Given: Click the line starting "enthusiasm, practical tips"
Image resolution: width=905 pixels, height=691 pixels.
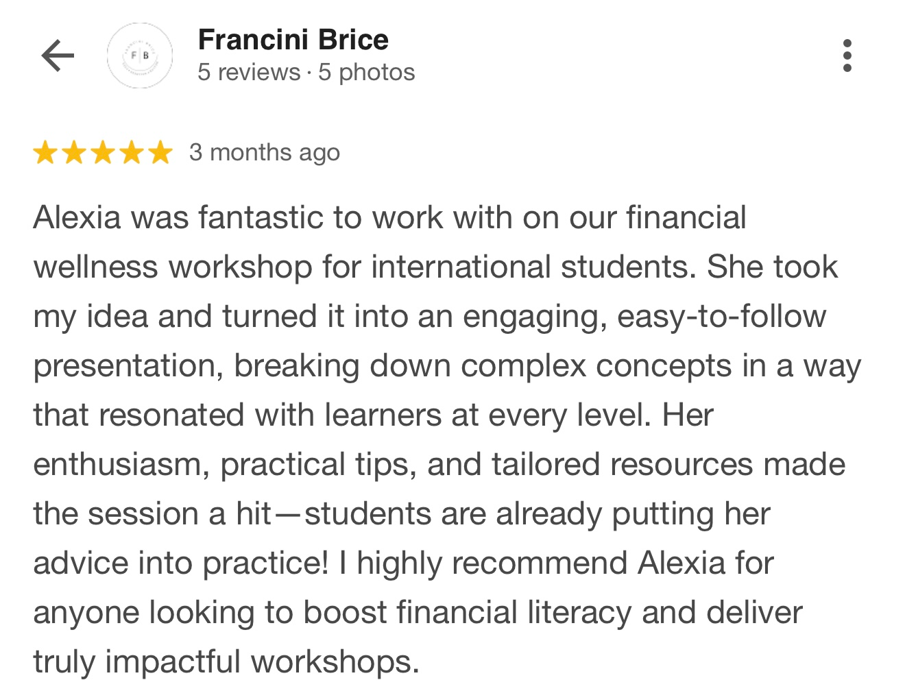Looking at the screenshot, I should click(x=439, y=465).
